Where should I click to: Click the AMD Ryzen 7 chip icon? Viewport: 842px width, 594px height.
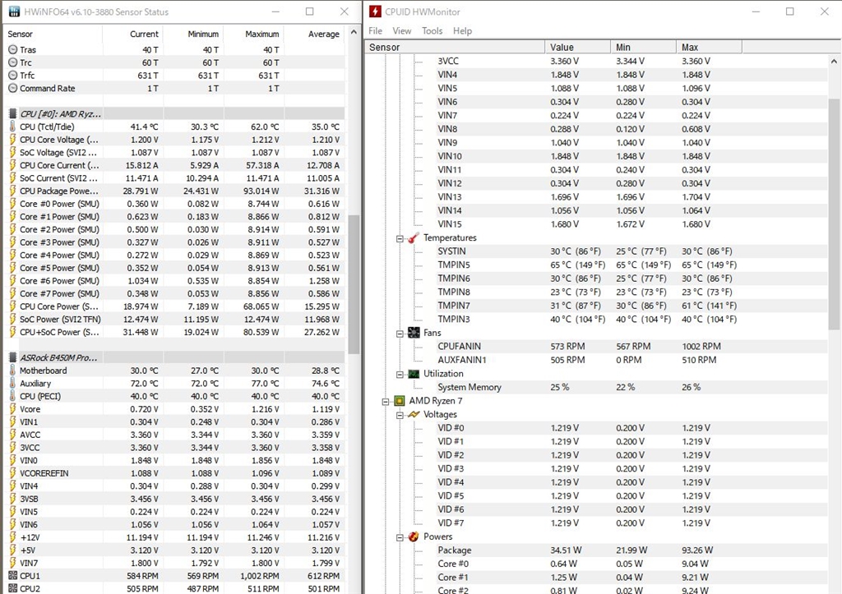coord(399,401)
